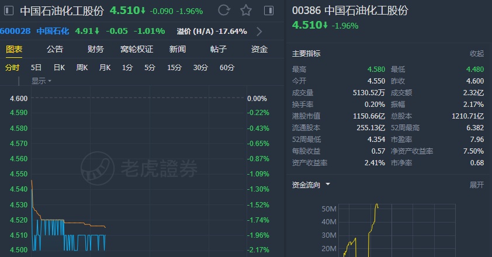Select the 1分 chart interval

(127, 68)
